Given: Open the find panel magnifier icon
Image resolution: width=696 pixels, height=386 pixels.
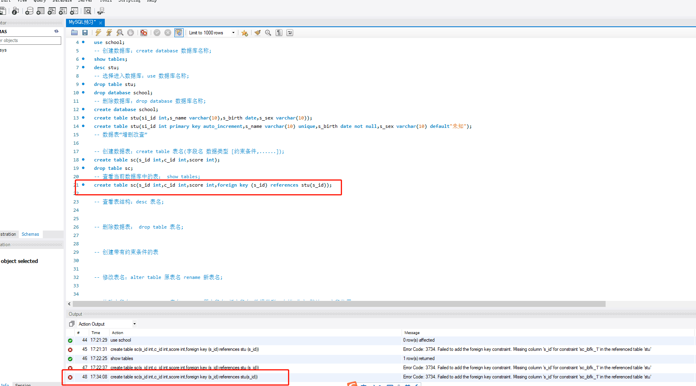Looking at the screenshot, I should 268,33.
